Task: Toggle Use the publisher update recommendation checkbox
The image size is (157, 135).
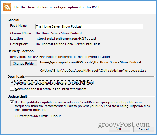Action: (x=12, y=102)
